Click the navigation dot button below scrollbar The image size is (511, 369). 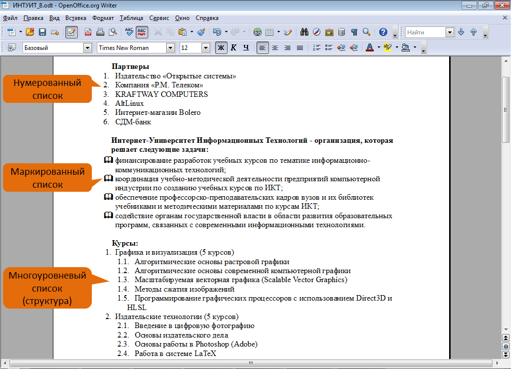[506, 346]
